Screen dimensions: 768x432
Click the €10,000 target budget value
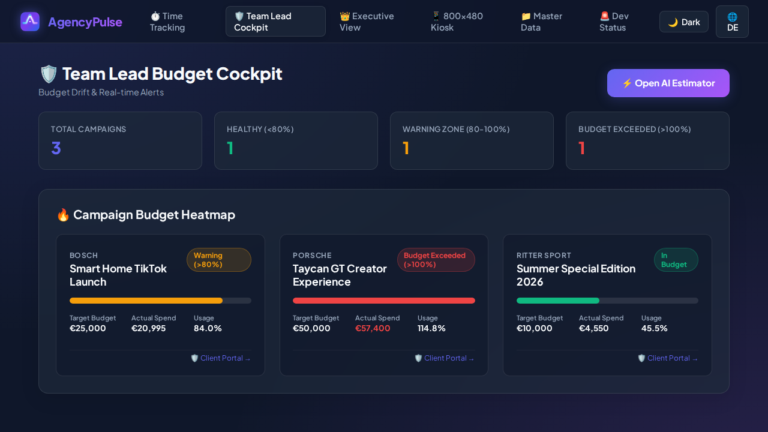(535, 328)
